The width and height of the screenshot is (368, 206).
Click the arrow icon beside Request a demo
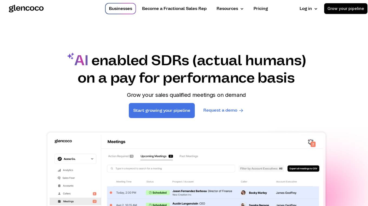[x=241, y=111]
